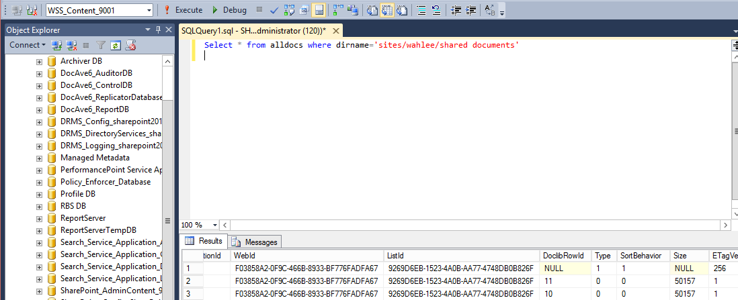Viewport: 738px width, 300px height.
Task: Specify Values for Template Parameters icon
Action: point(489,10)
